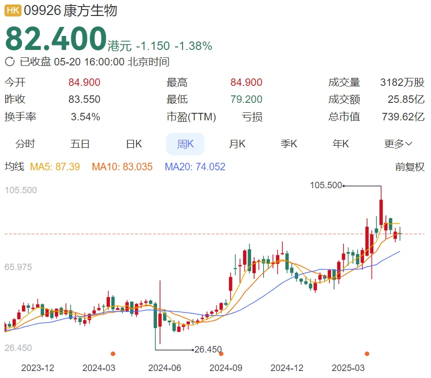Image resolution: width=431 pixels, height=378 pixels.
Task: Open the 月K monthly chart tab
Action: pos(237,144)
